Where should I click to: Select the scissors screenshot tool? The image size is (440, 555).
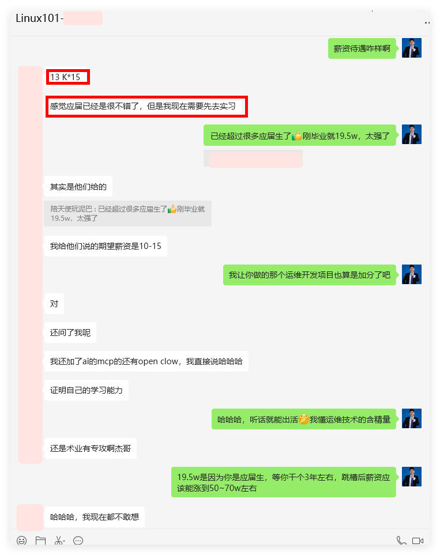(58, 541)
